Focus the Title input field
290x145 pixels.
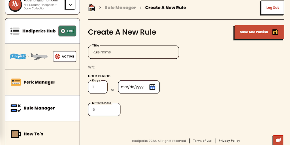(x=133, y=52)
